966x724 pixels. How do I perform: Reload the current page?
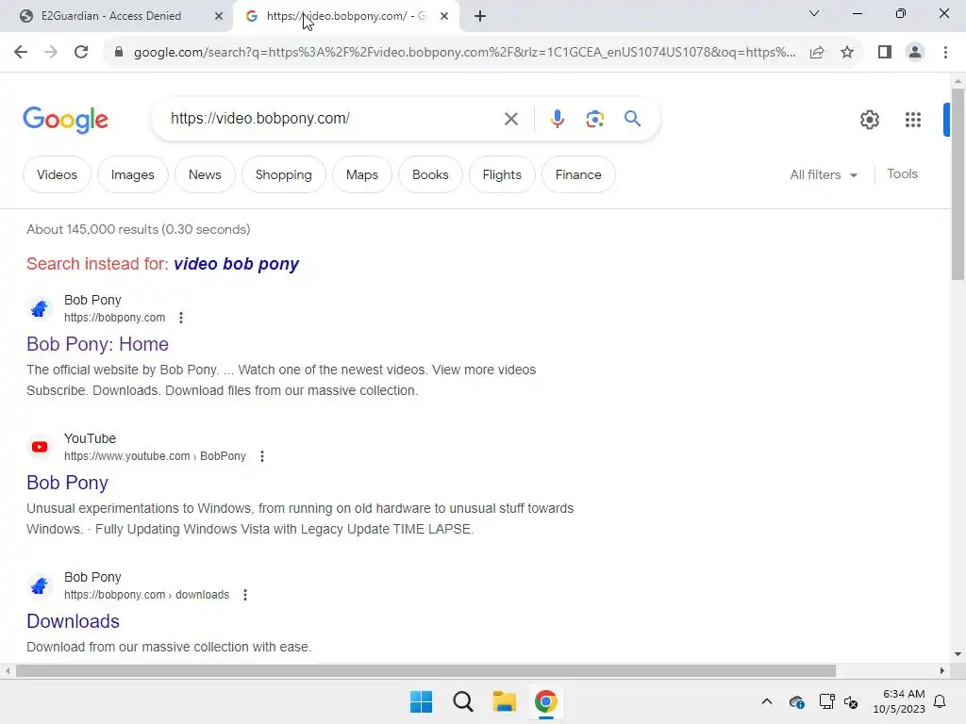coord(81,53)
